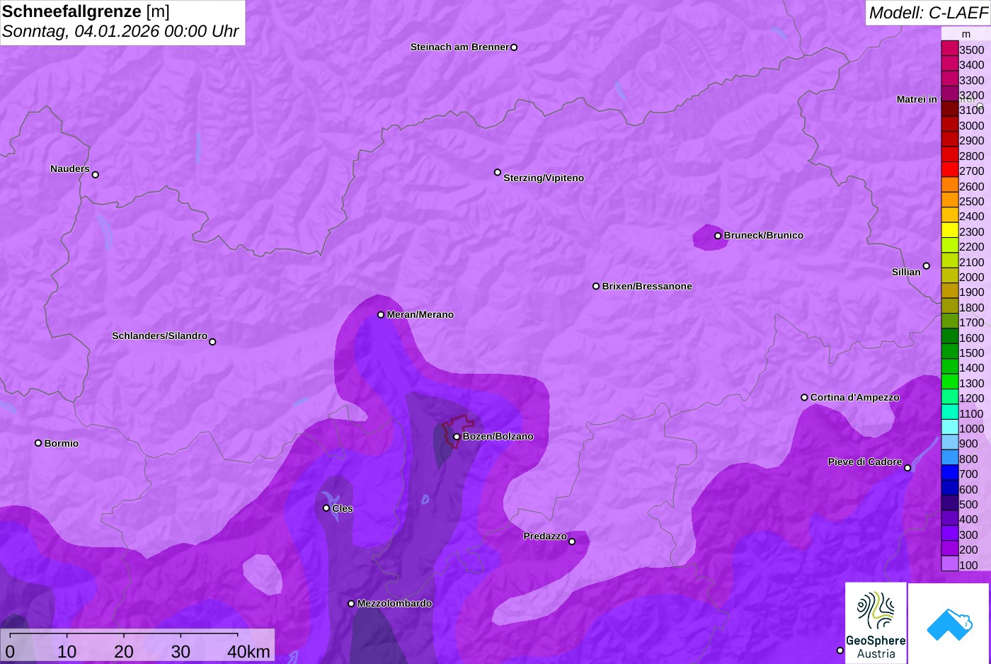Click the Schneefallgrenze [m] title text
Screen dimensions: 991x664
tap(86, 11)
